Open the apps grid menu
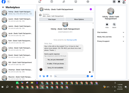 click(x=114, y=2)
